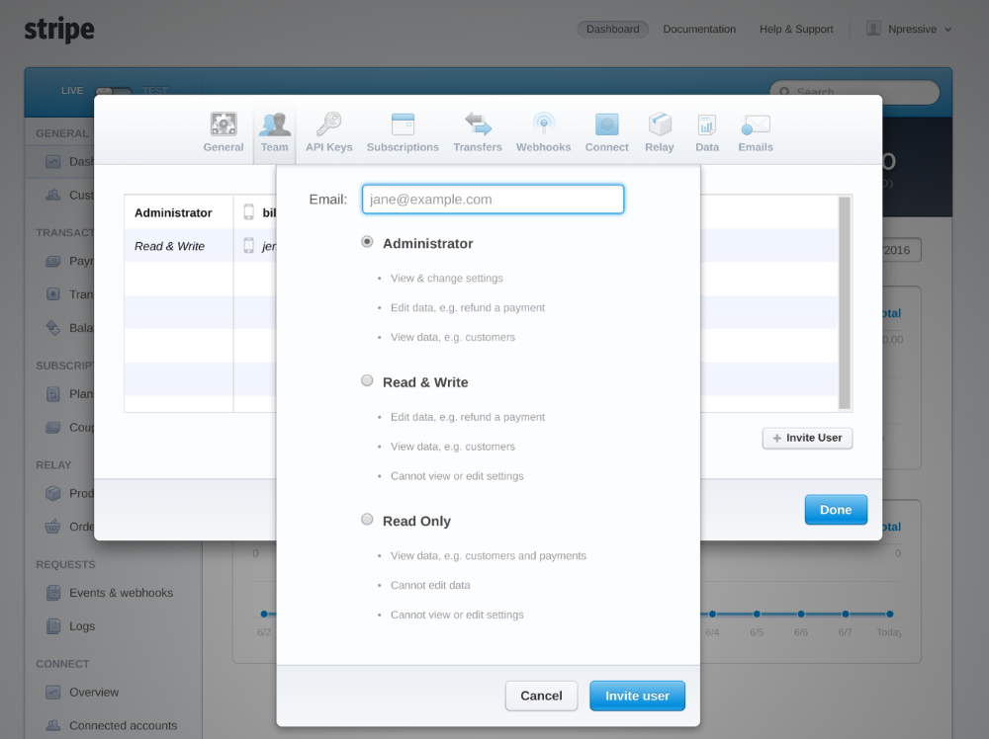Select the Administrator role radio button
The image size is (989, 739).
tap(367, 242)
